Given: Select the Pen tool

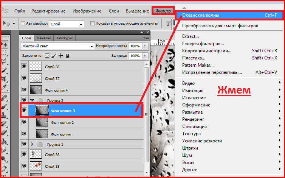Looking at the screenshot, I should [x=4, y=169].
